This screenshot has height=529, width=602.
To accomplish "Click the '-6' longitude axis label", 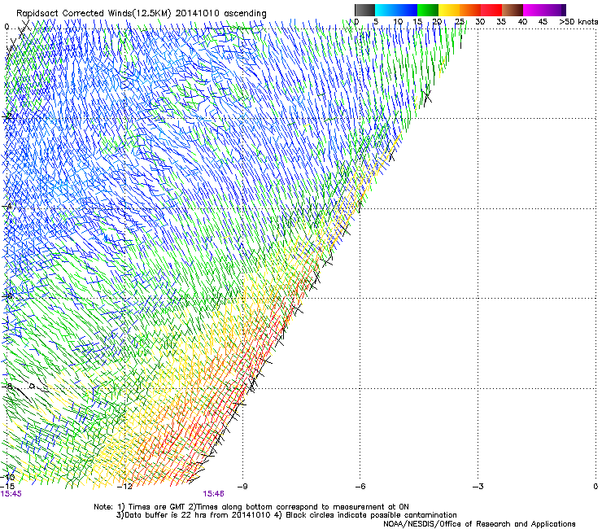I will click(360, 487).
